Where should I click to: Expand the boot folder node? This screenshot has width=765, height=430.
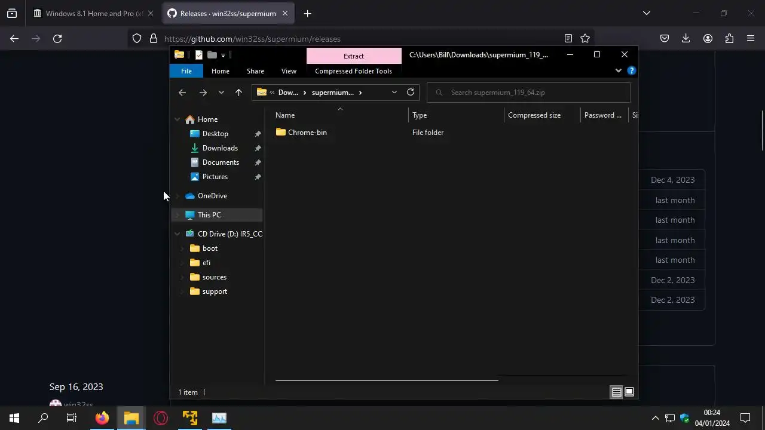(x=182, y=248)
